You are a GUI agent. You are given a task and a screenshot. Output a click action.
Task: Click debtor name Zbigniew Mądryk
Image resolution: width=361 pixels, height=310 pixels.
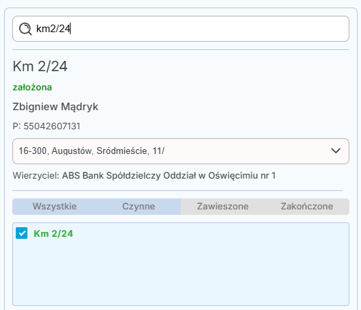pos(55,107)
